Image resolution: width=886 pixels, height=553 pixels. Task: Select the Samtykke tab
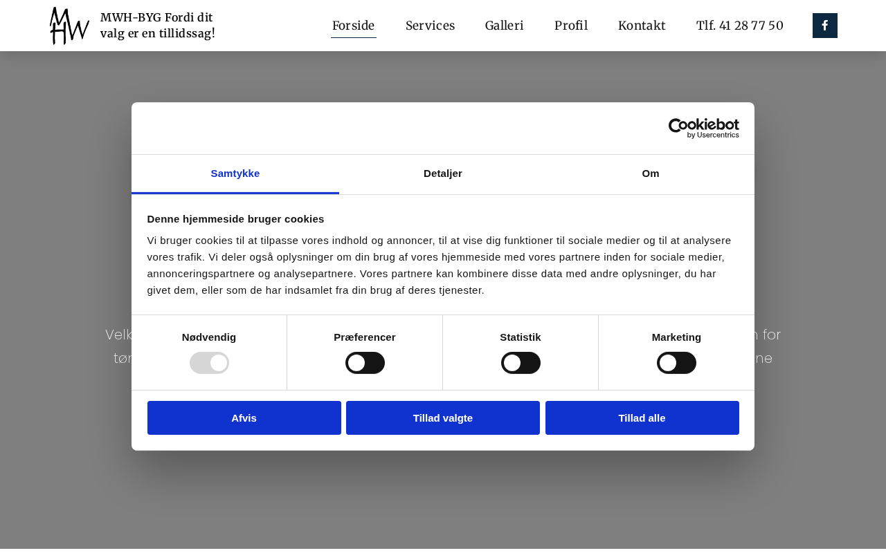point(235,174)
